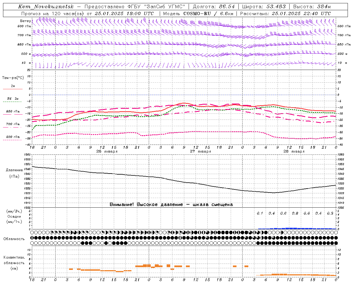
Task: Click the '10 м' wind level label
Action: 26,63
